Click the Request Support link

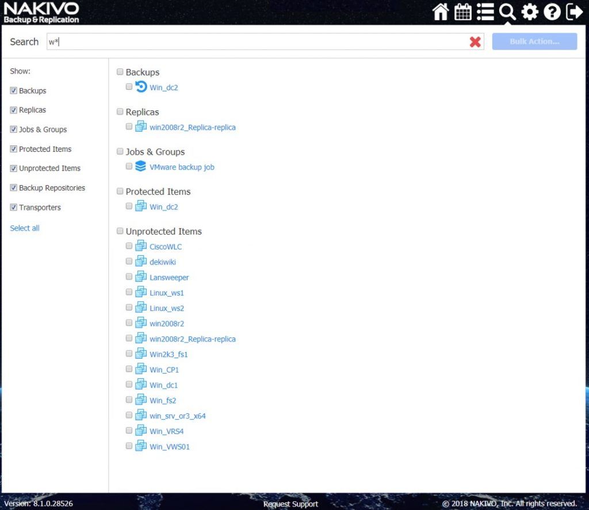click(x=290, y=504)
